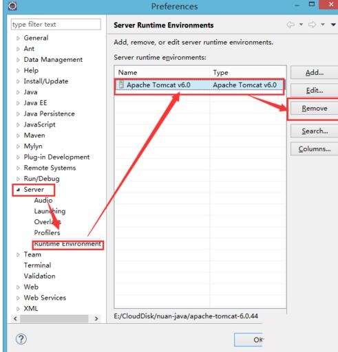This screenshot has width=338, height=352.
Task: Select the Web Services category
Action: click(45, 298)
